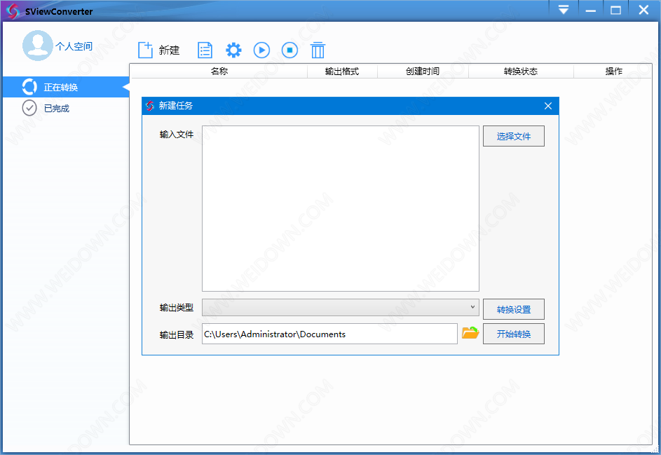The width and height of the screenshot is (661, 455).
Task: Delete tasks with the trash icon
Action: 318,50
